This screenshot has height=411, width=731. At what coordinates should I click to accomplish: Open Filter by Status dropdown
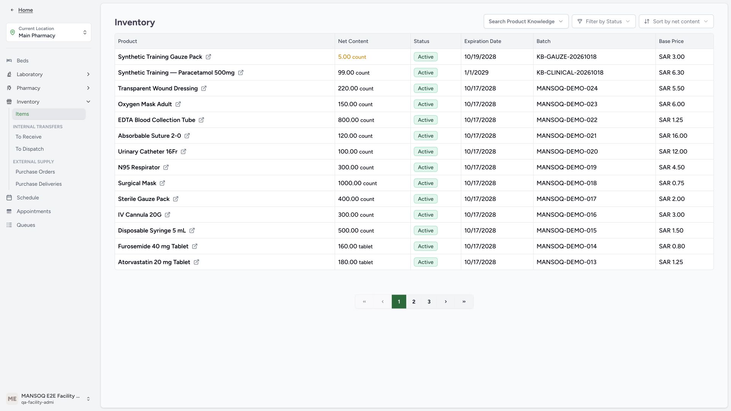603,21
